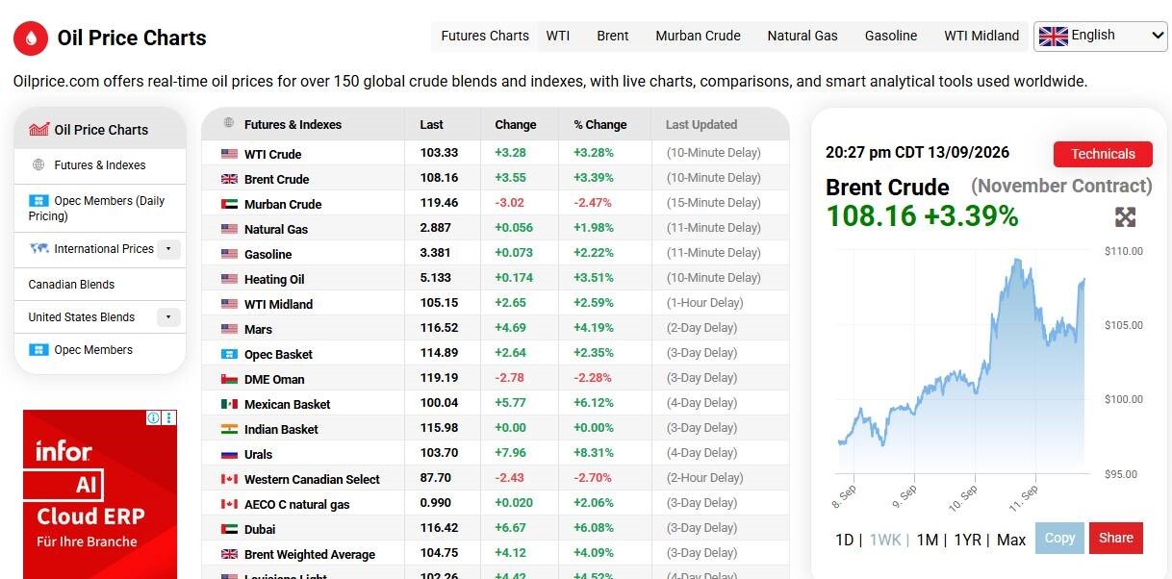
Task: Select the 1YR chart range
Action: point(967,541)
